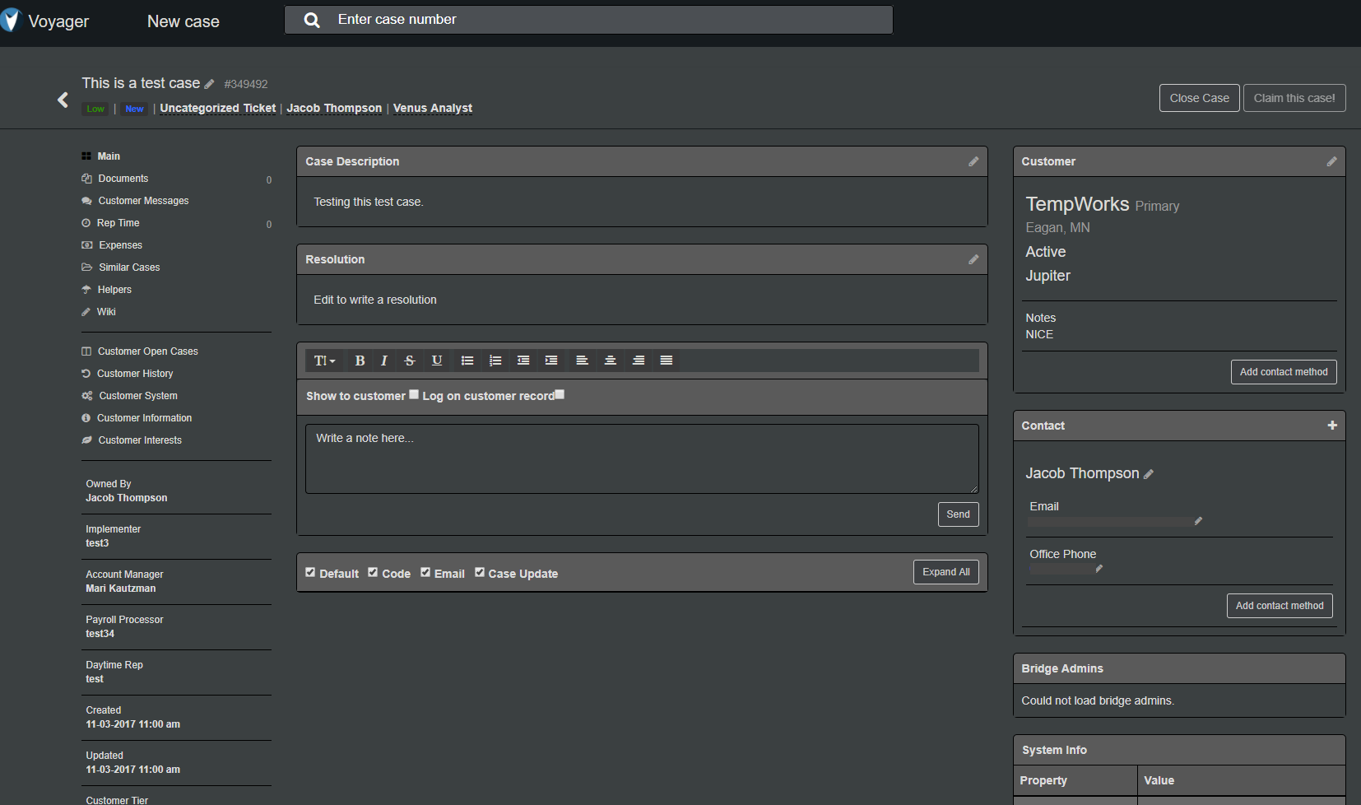Toggle italic formatting in note editor
Screen dimensions: 1361x805
(383, 361)
